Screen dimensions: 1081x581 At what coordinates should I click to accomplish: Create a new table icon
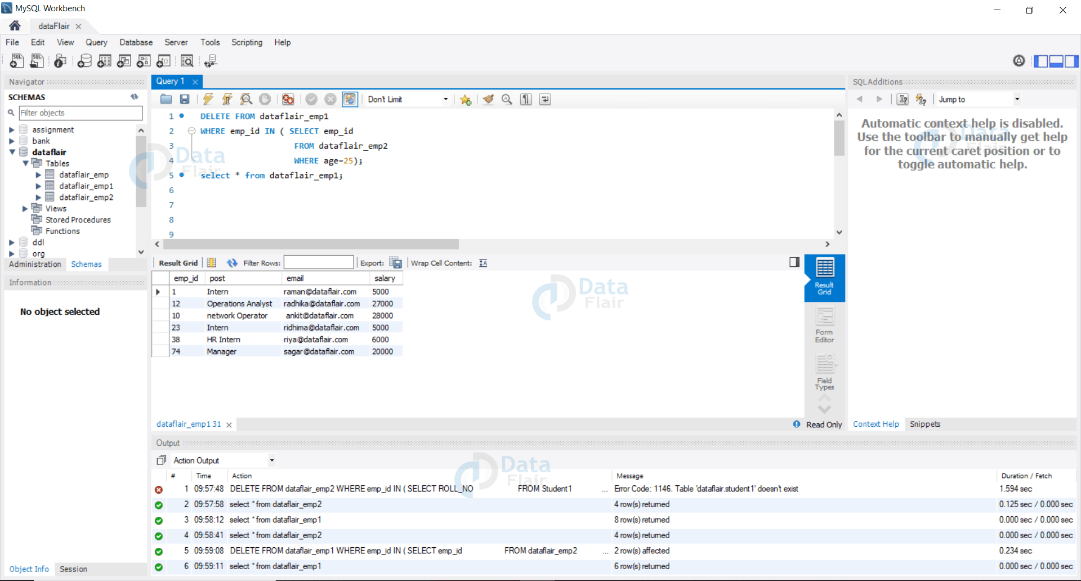coord(104,61)
